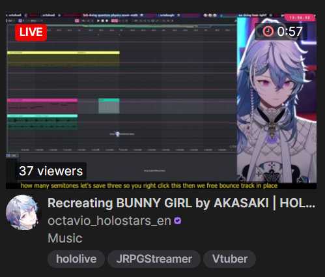Image resolution: width=325 pixels, height=277 pixels.
Task: Filter by the JRPGStreamer tag
Action: (154, 259)
